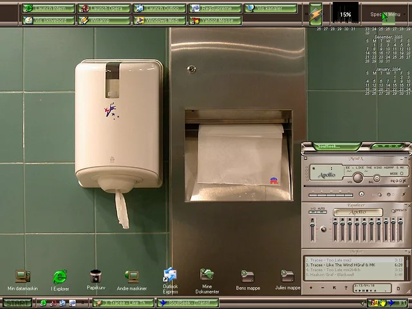The image size is (412, 309).
Task: Click the Launch Opera button
Action: pyautogui.click(x=103, y=8)
